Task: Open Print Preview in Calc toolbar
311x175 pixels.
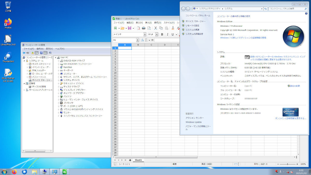Action: [149, 28]
